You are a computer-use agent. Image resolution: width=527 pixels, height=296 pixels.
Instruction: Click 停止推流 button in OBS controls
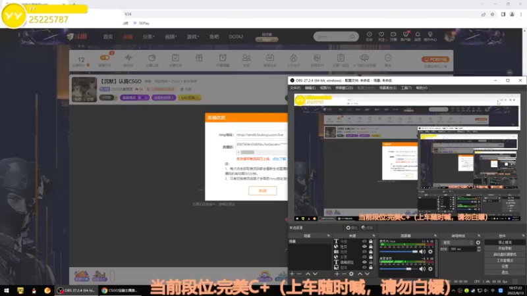coord(505,242)
